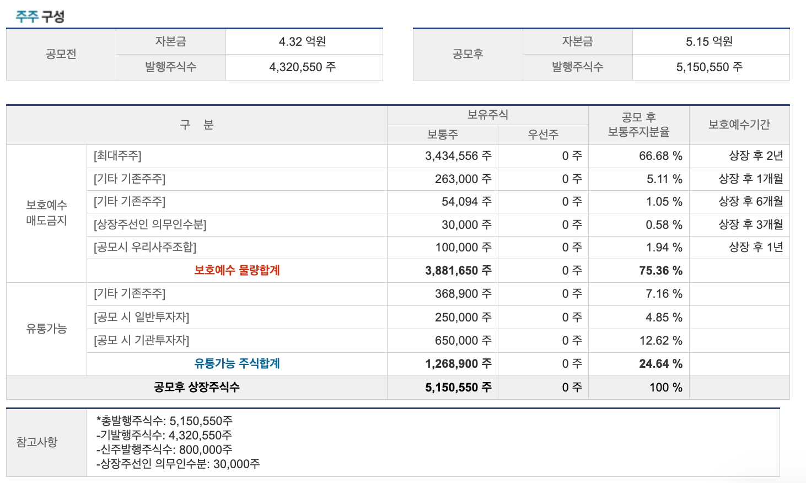Click the 보호예수기간 column header
This screenshot has width=806, height=483.
coord(739,125)
